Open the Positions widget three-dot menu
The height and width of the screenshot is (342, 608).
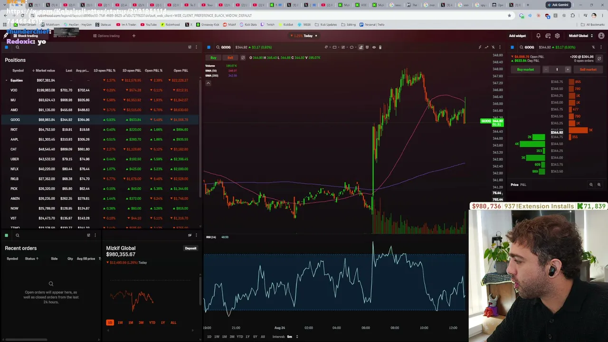[x=196, y=47]
